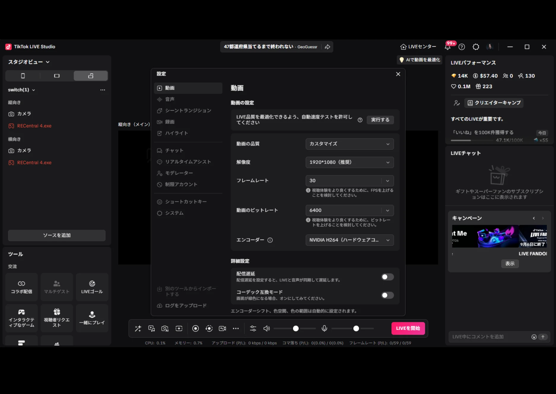
Task: Select システム in settings sidebar
Action: tap(188, 213)
